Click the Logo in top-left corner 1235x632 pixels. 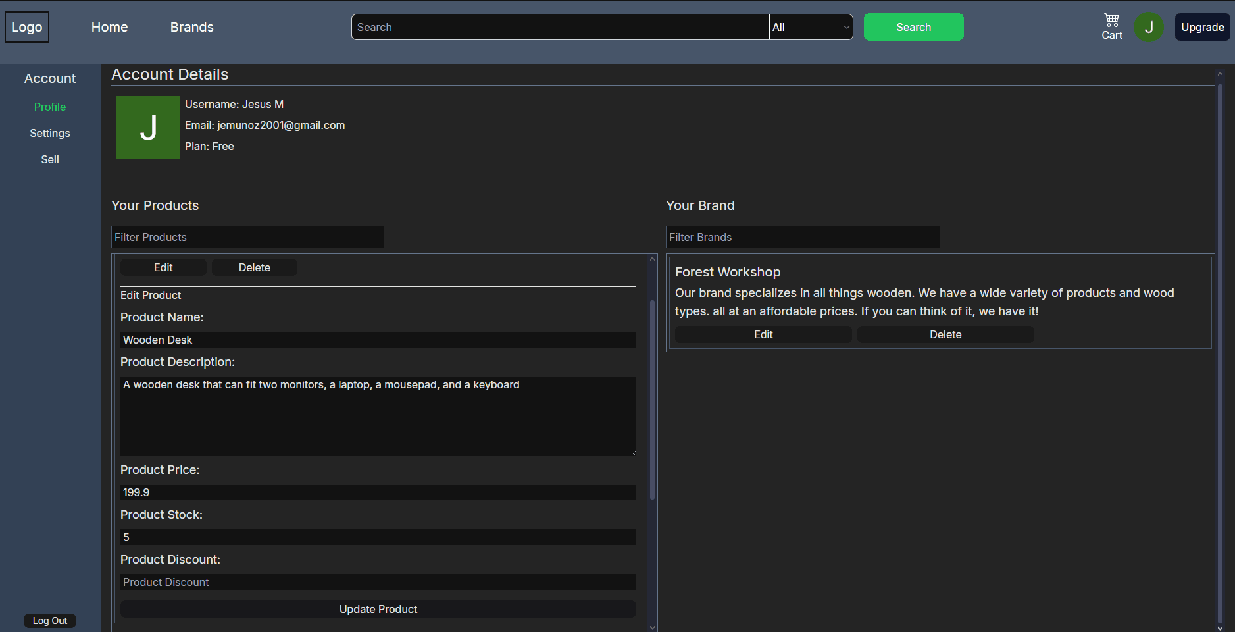(27, 27)
